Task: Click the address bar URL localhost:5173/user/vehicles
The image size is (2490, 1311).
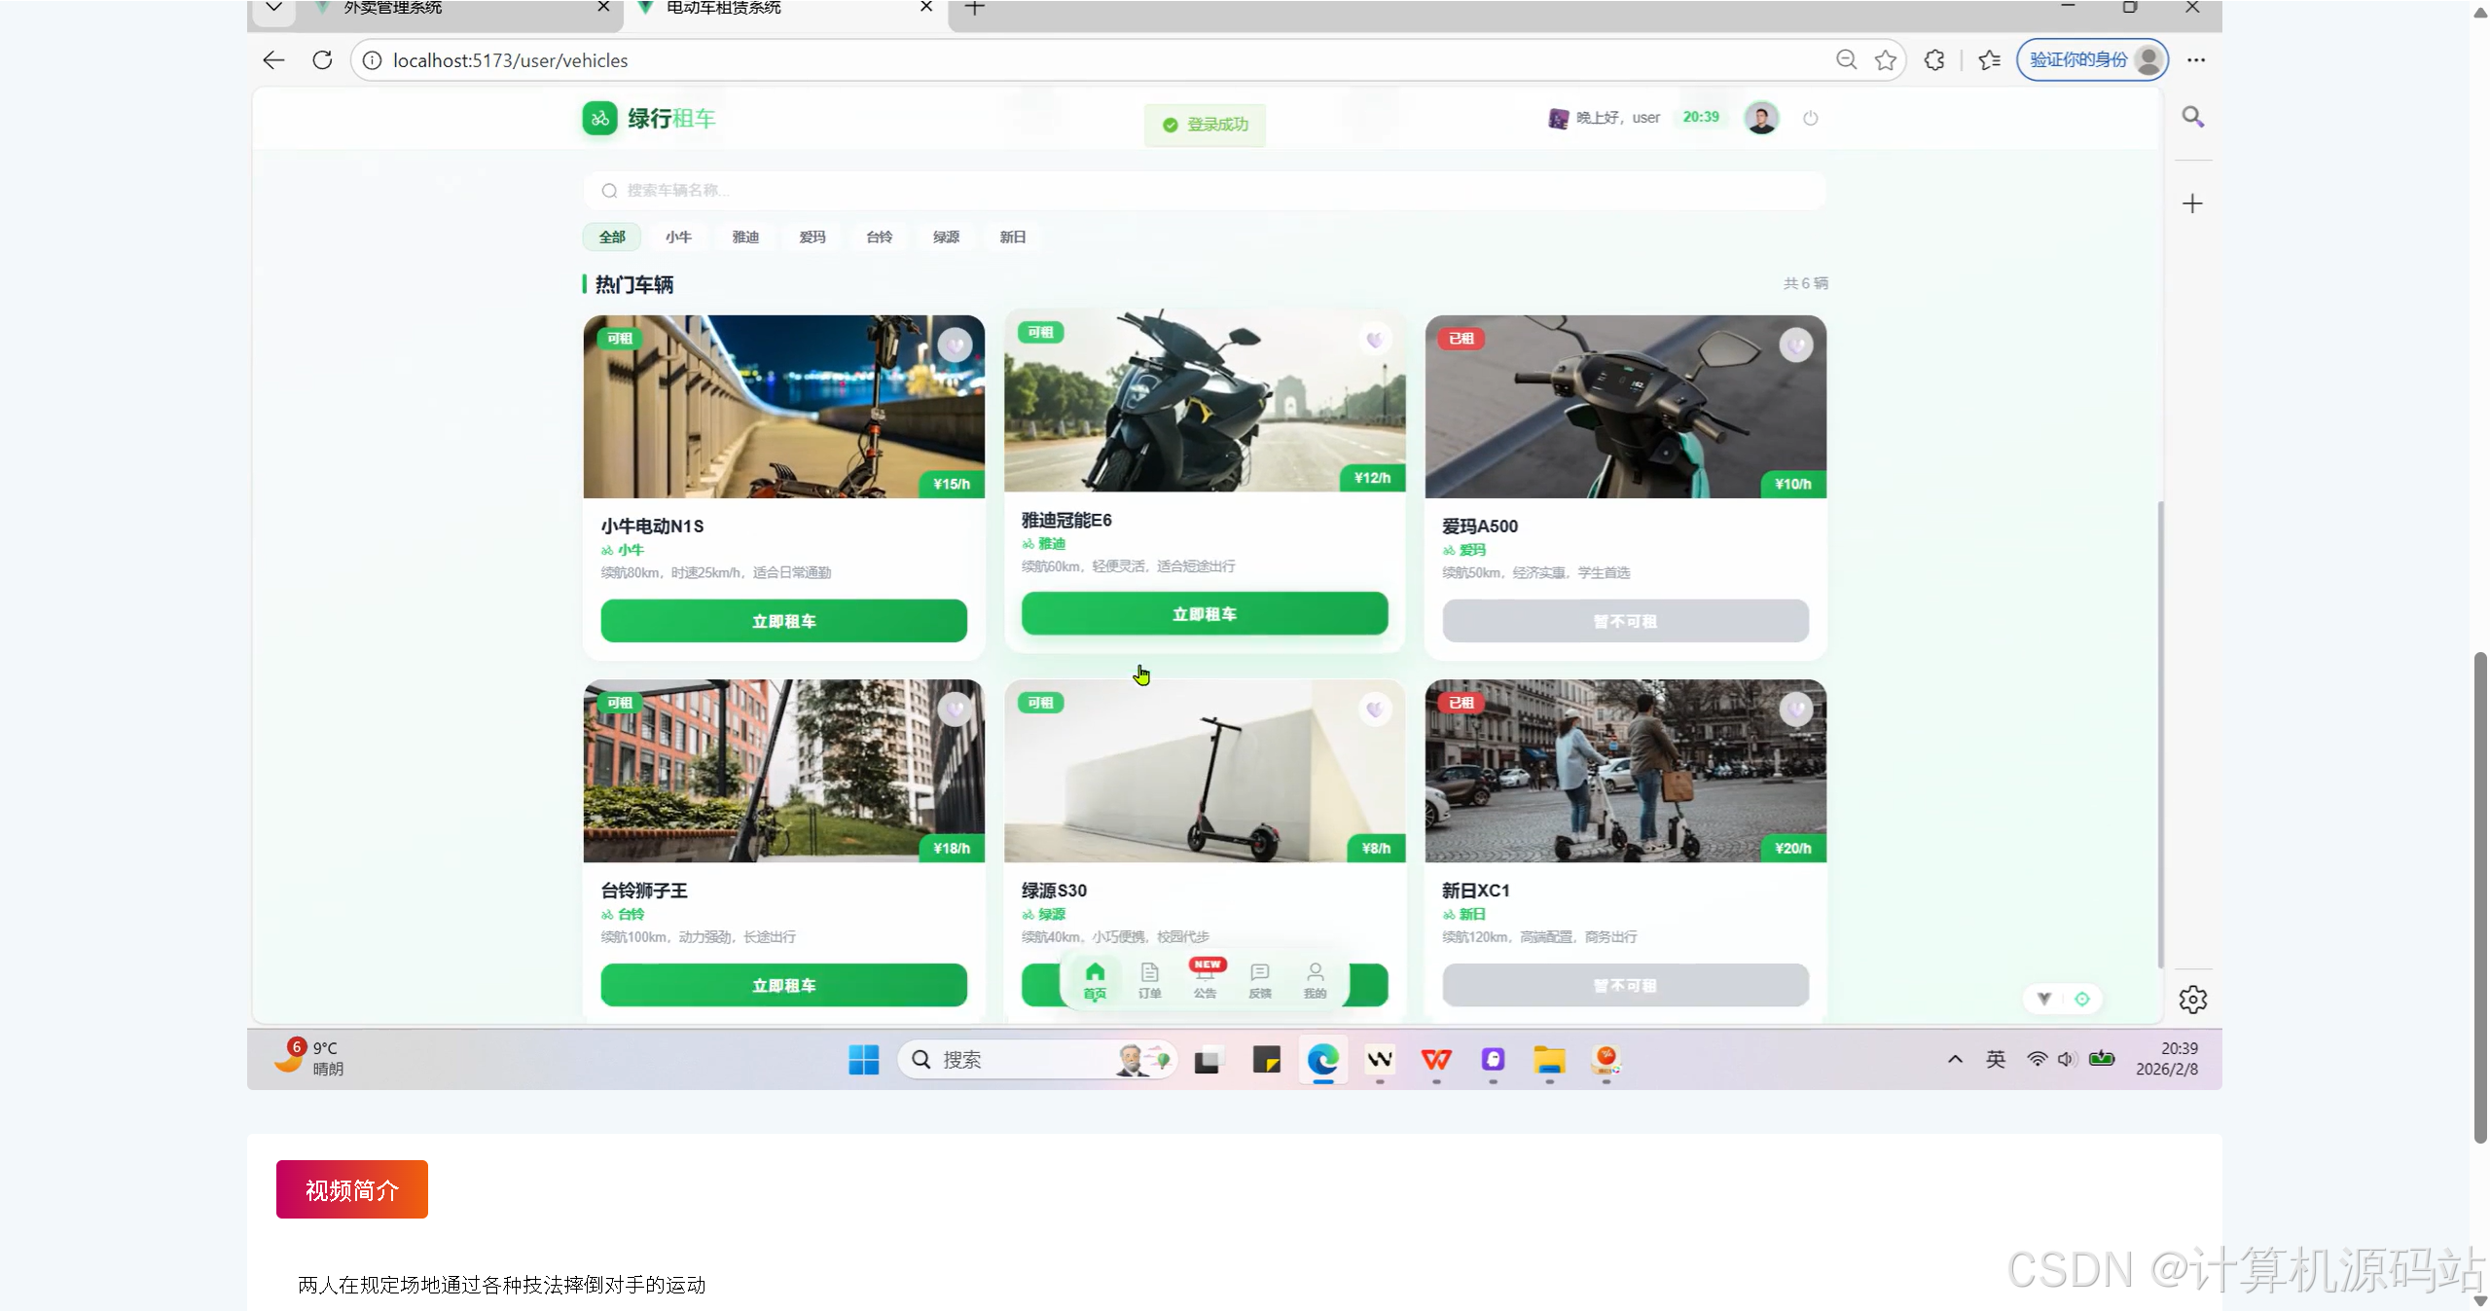Action: point(510,60)
